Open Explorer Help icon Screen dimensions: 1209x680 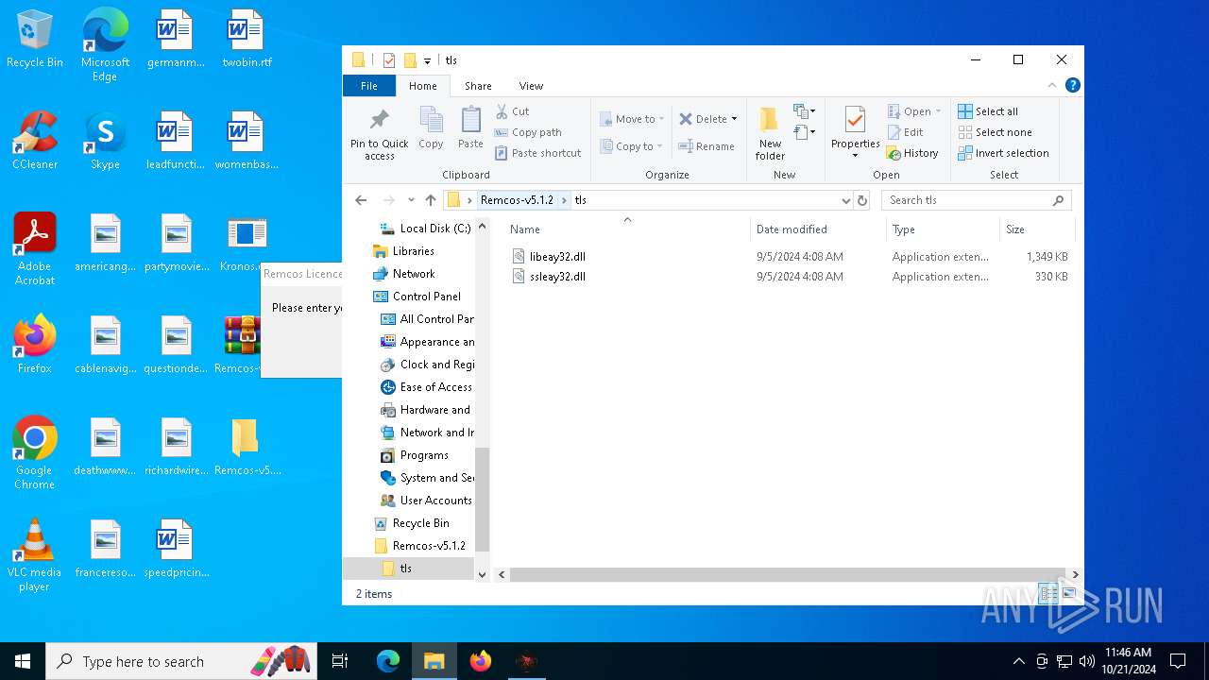tap(1072, 85)
